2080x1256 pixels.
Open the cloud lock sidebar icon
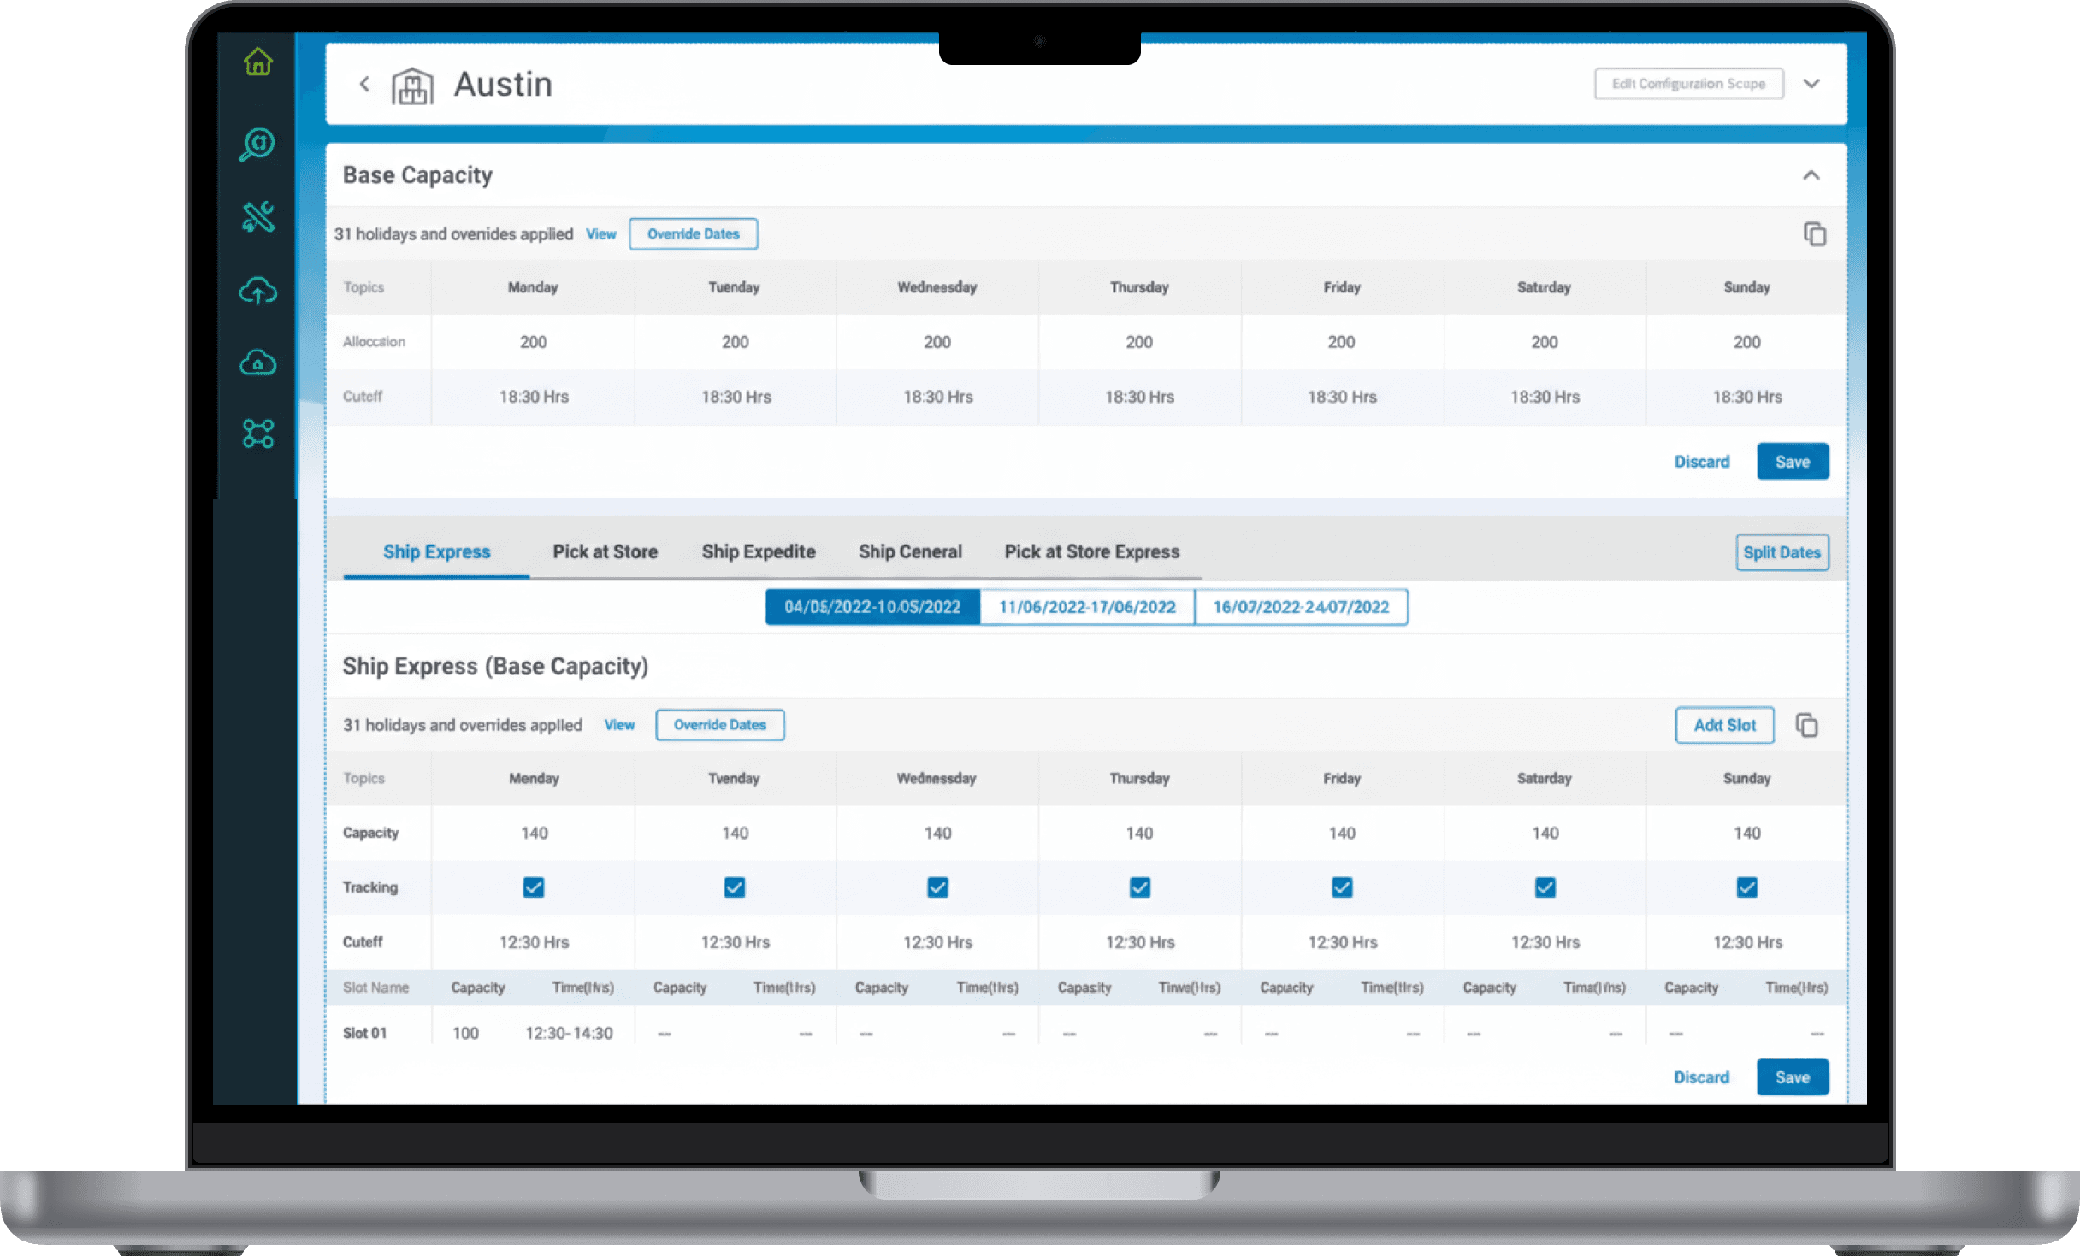pos(257,363)
